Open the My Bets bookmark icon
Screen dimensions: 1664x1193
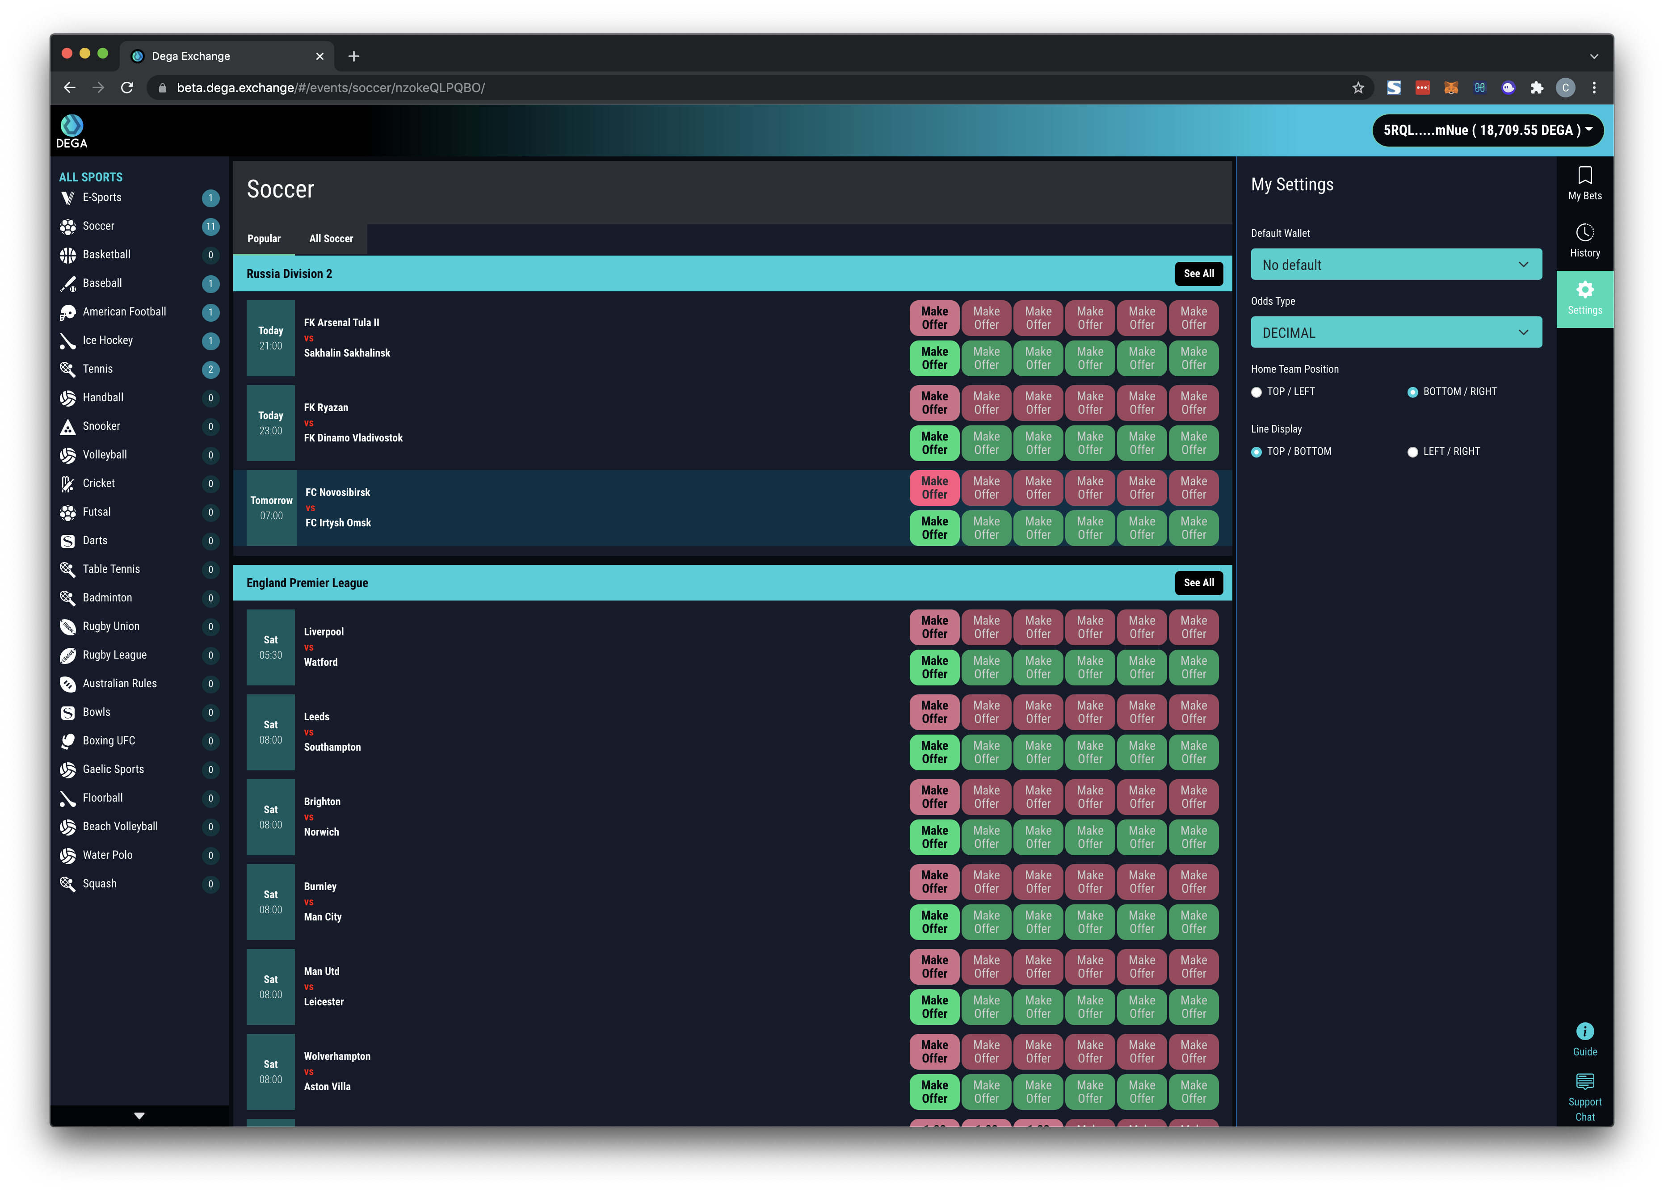point(1584,176)
